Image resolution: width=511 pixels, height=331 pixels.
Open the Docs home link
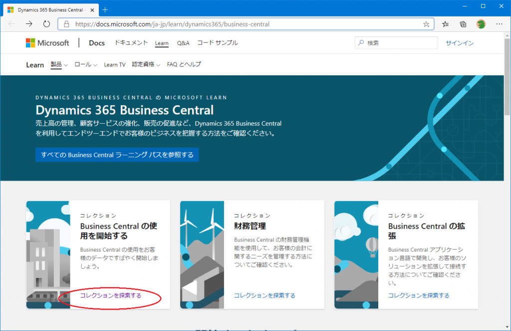tap(97, 43)
